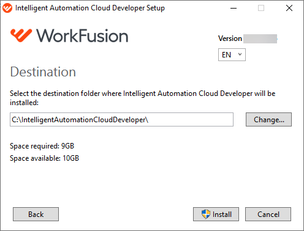Click the Install button

(216, 215)
